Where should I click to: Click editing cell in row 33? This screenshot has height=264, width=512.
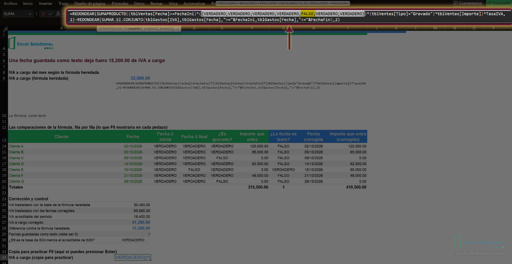tap(133, 258)
